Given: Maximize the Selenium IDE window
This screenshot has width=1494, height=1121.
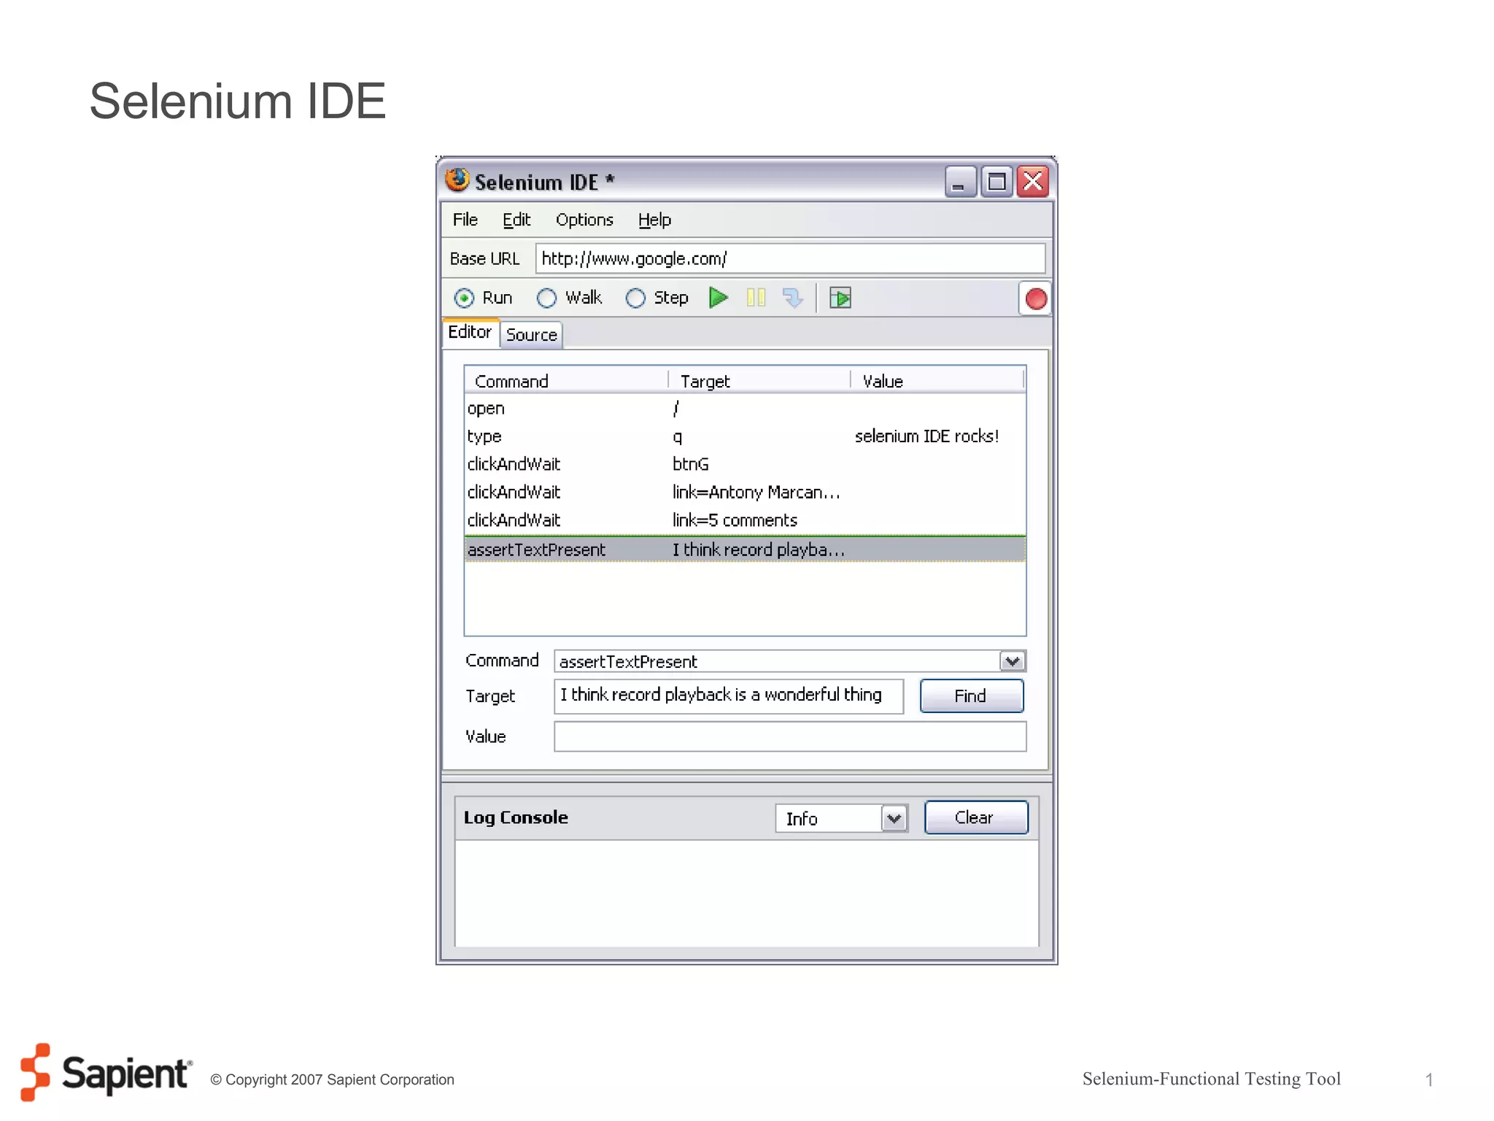Looking at the screenshot, I should [x=996, y=182].
